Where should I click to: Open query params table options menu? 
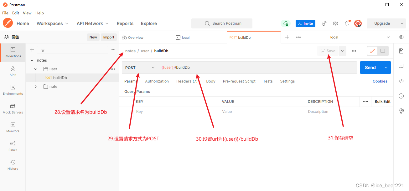[365, 102]
